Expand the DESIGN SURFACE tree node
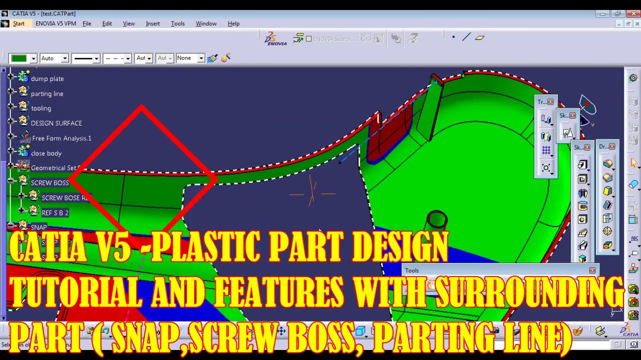 [11, 120]
